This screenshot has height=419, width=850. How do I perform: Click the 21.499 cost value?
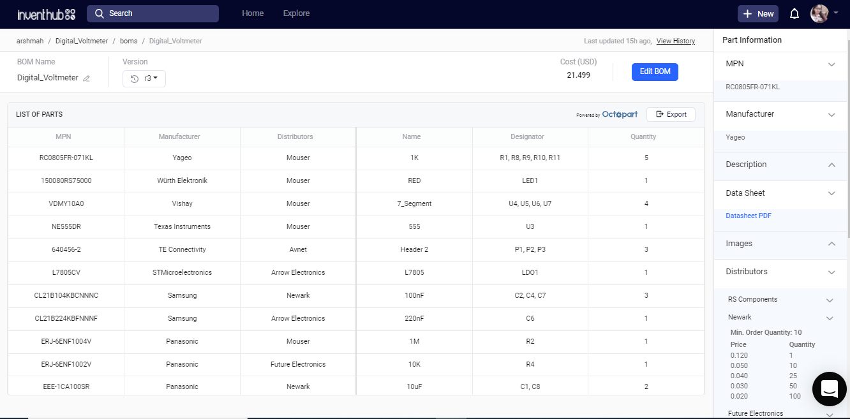click(x=578, y=75)
